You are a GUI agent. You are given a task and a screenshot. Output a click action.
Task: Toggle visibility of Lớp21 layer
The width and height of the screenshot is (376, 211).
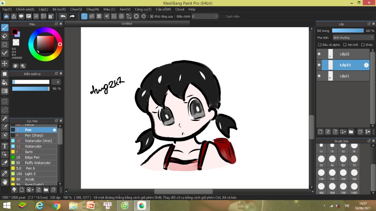pyautogui.click(x=319, y=76)
